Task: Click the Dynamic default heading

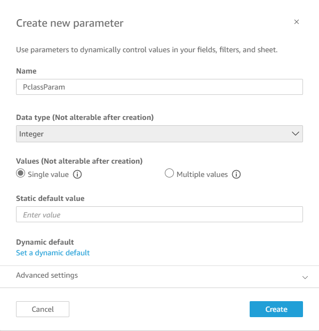Action: pyautogui.click(x=45, y=242)
